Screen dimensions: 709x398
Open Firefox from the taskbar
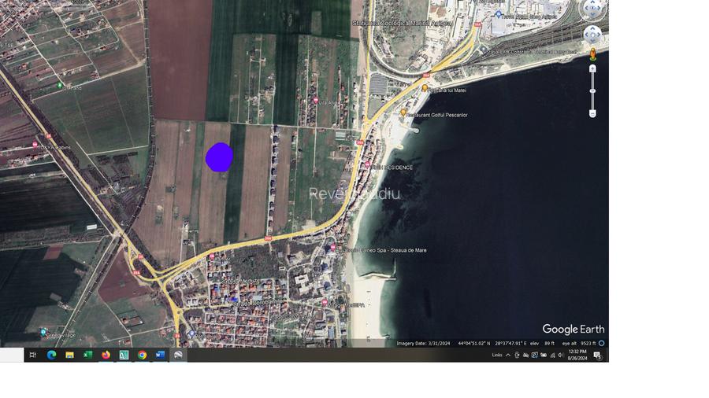[x=106, y=355]
